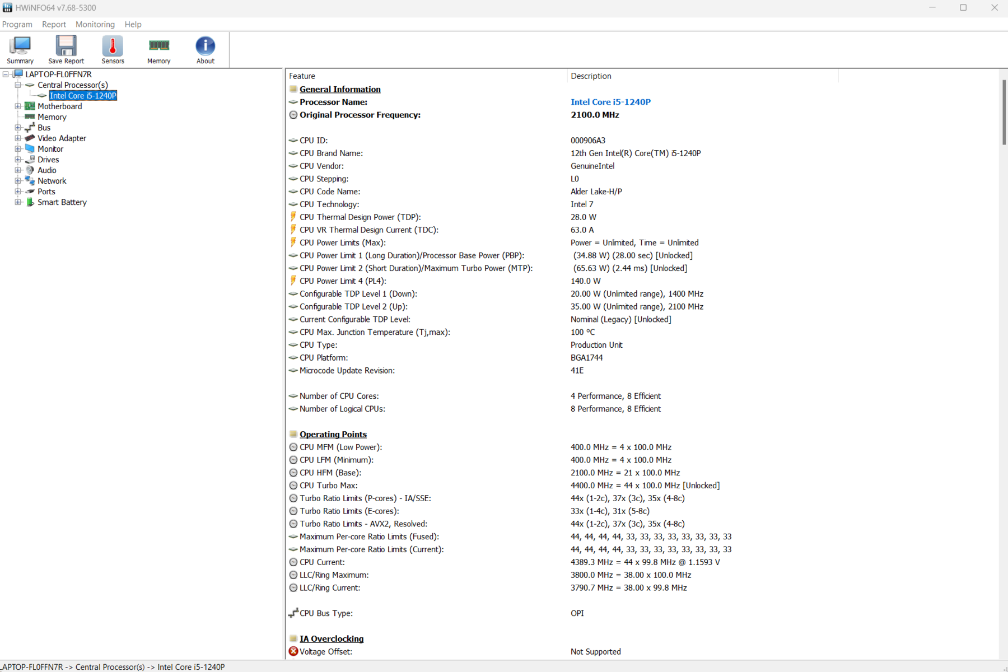Open the Monitoring menu
The image size is (1008, 672).
(x=95, y=24)
